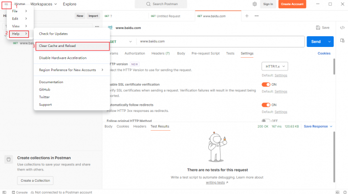Expand the Send button arrow dropdown
Viewport: 348px width, 194px height.
coord(330,42)
